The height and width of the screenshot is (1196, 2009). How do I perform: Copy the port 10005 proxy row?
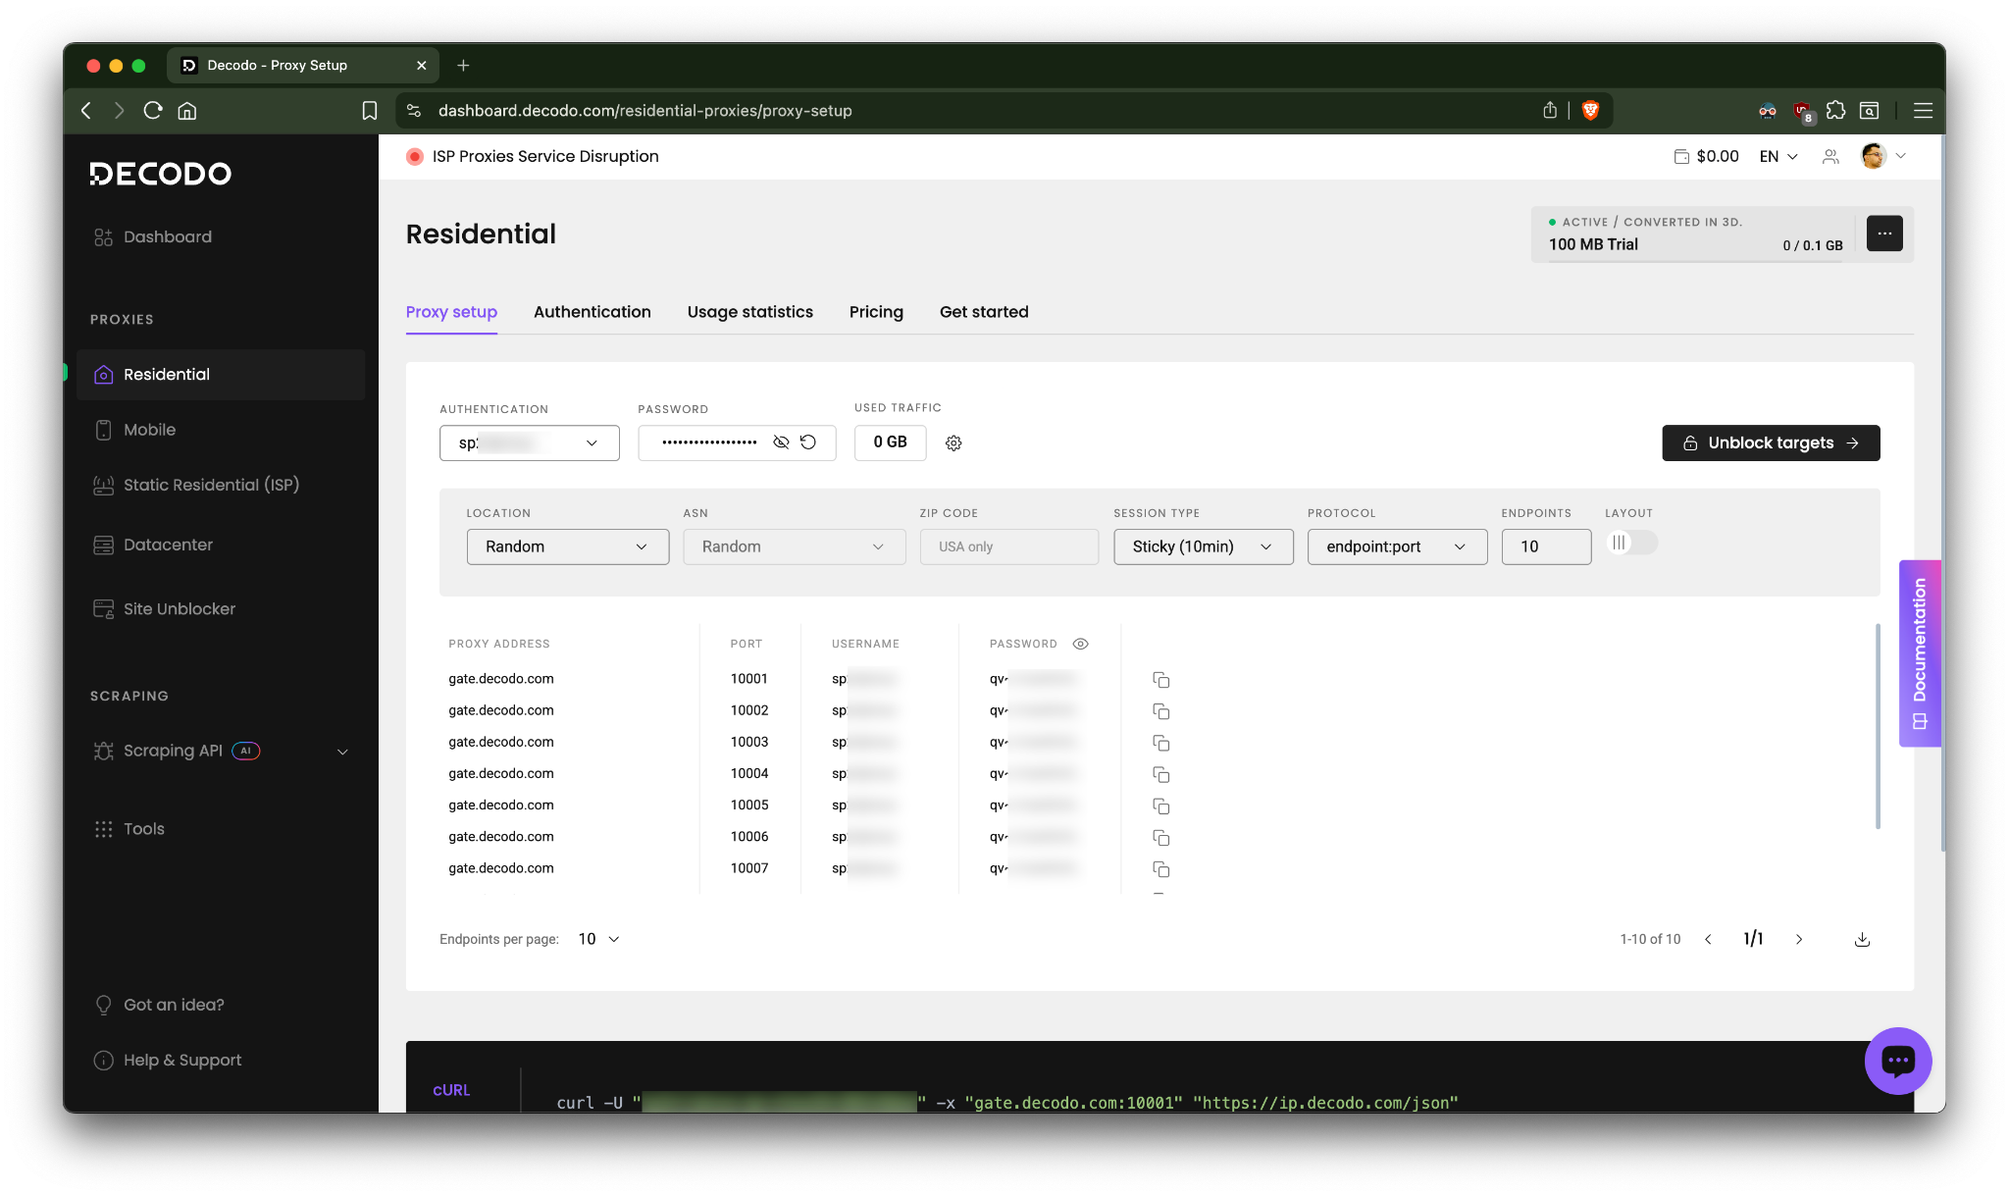(1160, 806)
